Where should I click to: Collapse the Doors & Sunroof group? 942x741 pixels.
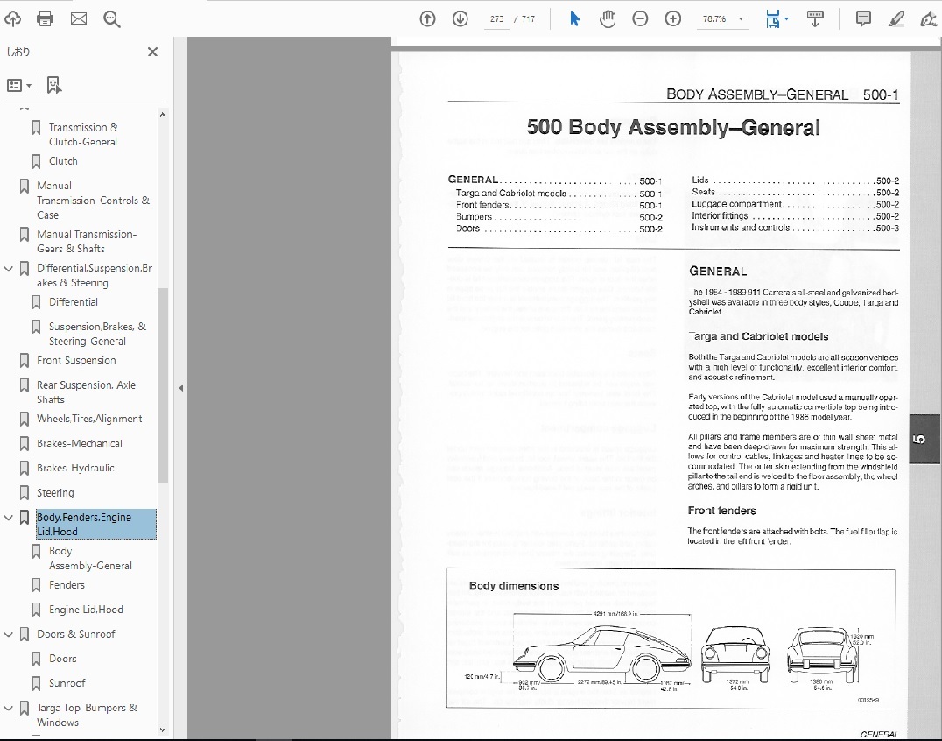(9, 634)
